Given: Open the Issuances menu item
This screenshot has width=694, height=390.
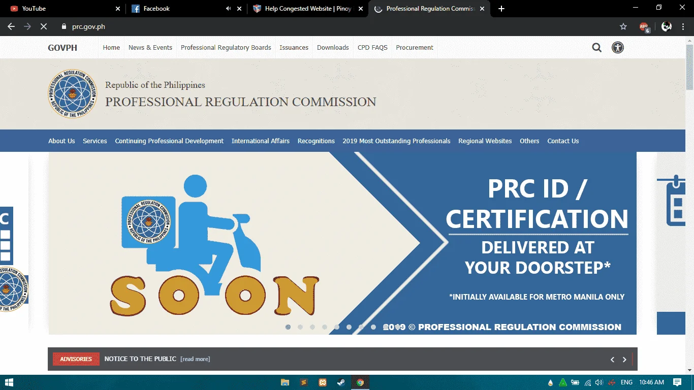Looking at the screenshot, I should (x=294, y=48).
